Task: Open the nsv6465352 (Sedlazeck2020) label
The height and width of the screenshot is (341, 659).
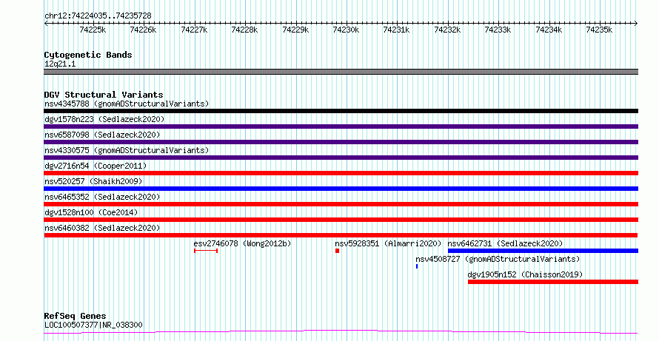Action: point(102,197)
